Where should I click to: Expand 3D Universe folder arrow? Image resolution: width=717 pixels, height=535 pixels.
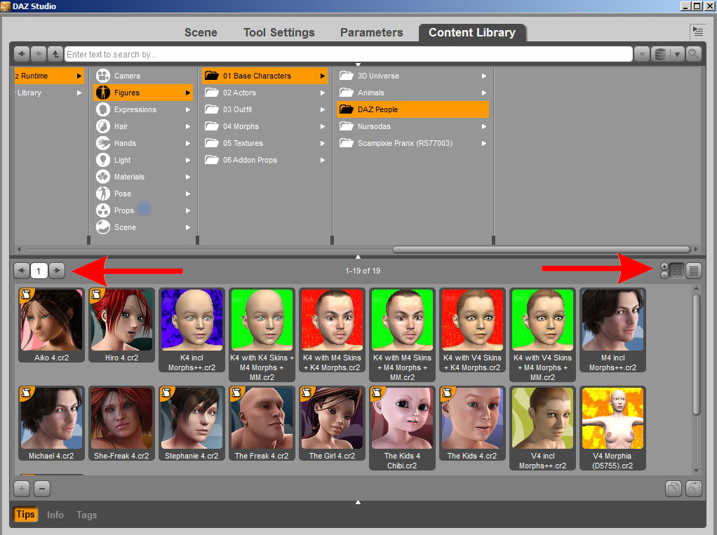point(484,76)
